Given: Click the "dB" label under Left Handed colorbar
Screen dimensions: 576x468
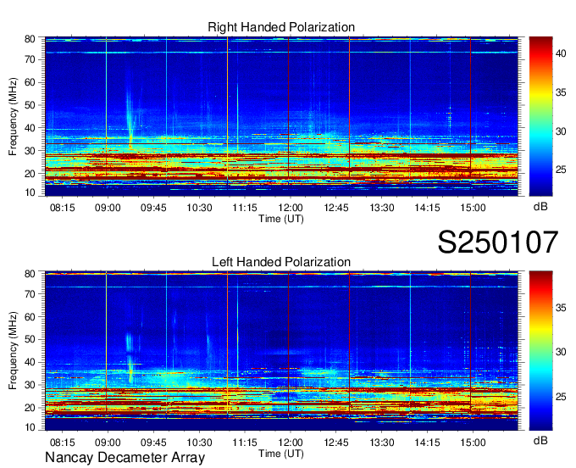Looking at the screenshot, I should 540,440.
